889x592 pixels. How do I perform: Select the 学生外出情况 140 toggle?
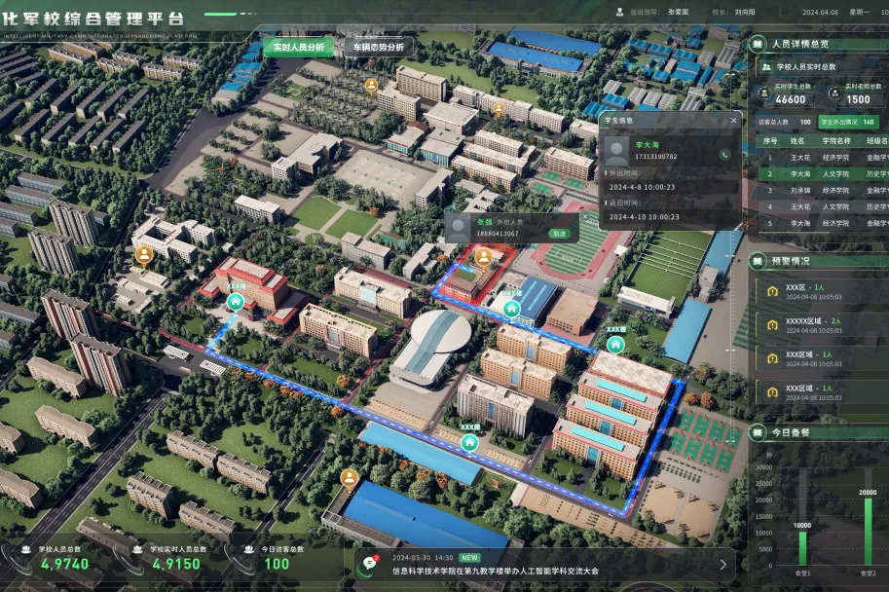(x=847, y=123)
